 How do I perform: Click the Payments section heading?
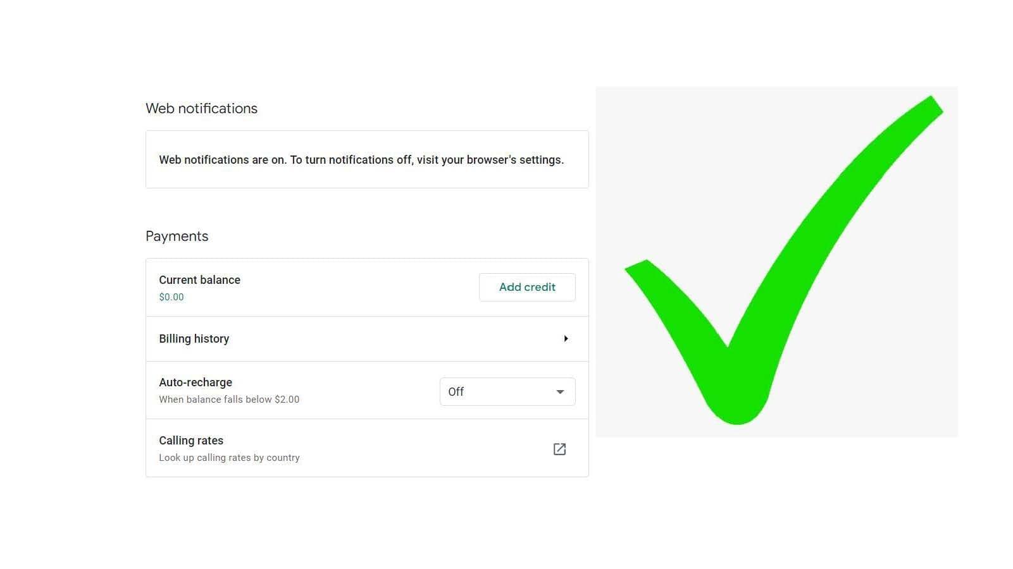pos(177,236)
